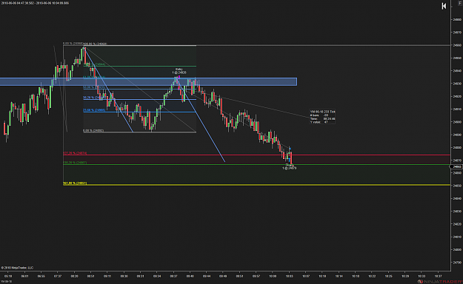Select the blue shaded rectangle price zone
This screenshot has width=463, height=284.
pyautogui.click(x=148, y=81)
